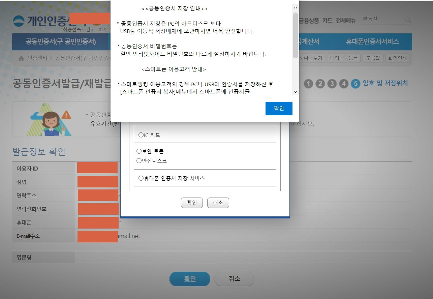
Task: Select 휴대폰 인증서 저장 서비스 option
Action: [141, 178]
